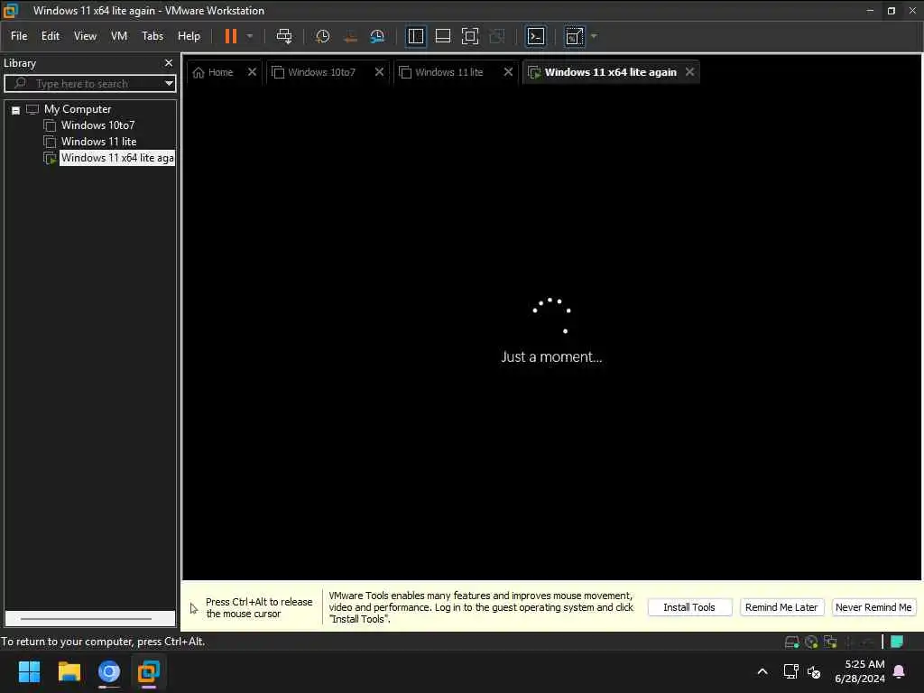Open Chrome from the taskbar

[x=109, y=671]
